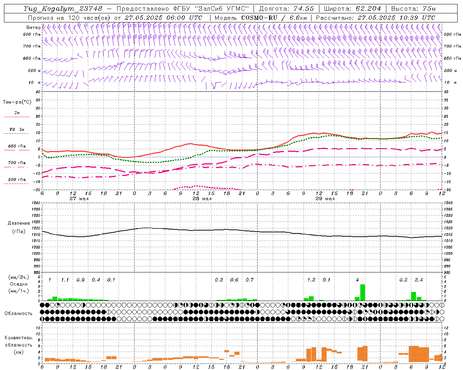This screenshot has width=463, height=370.
Task: Click the '28 мая' date label
Action: (202, 199)
